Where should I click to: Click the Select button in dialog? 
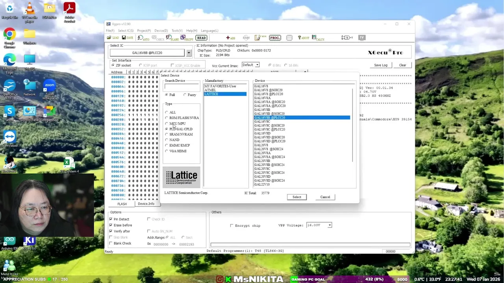point(297,197)
